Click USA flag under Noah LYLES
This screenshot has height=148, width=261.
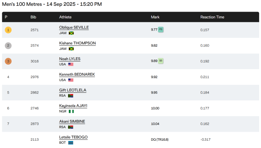[x=71, y=64]
